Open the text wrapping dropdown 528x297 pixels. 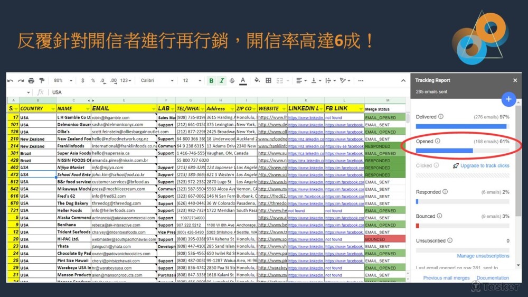point(330,80)
